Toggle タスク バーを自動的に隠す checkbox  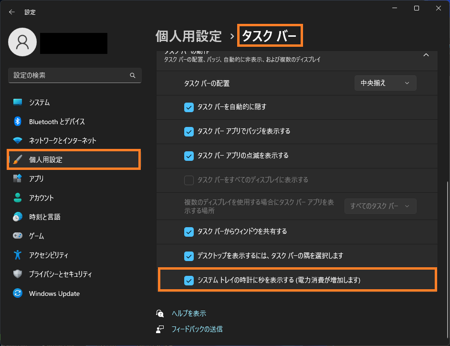[x=189, y=107]
